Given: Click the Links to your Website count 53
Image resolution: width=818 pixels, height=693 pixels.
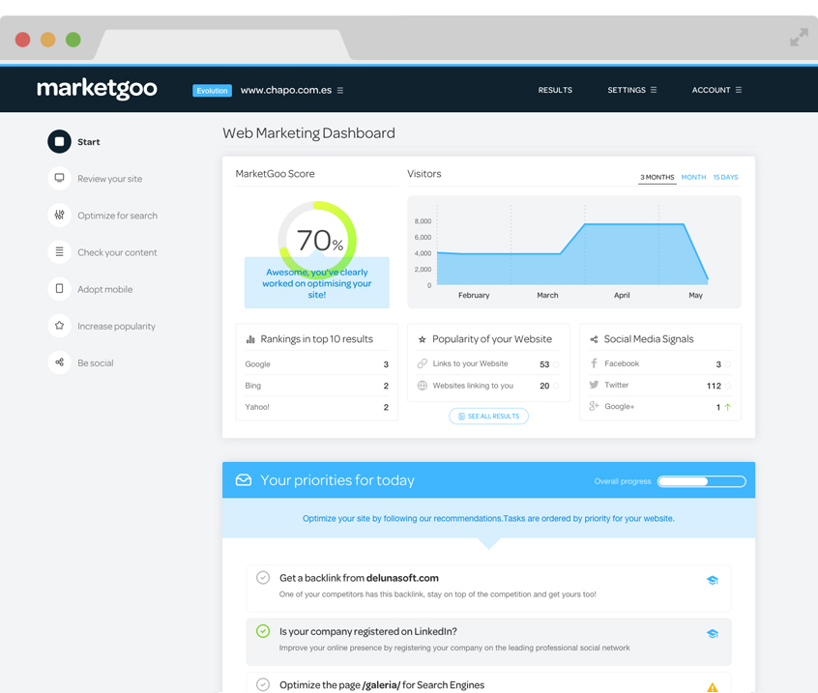Looking at the screenshot, I should click(x=544, y=364).
